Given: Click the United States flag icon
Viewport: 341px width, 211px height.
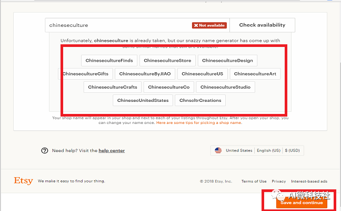Looking at the screenshot, I should point(218,150).
